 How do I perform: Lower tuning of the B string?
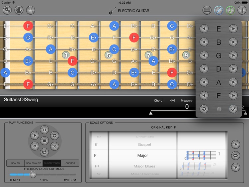point(204,42)
